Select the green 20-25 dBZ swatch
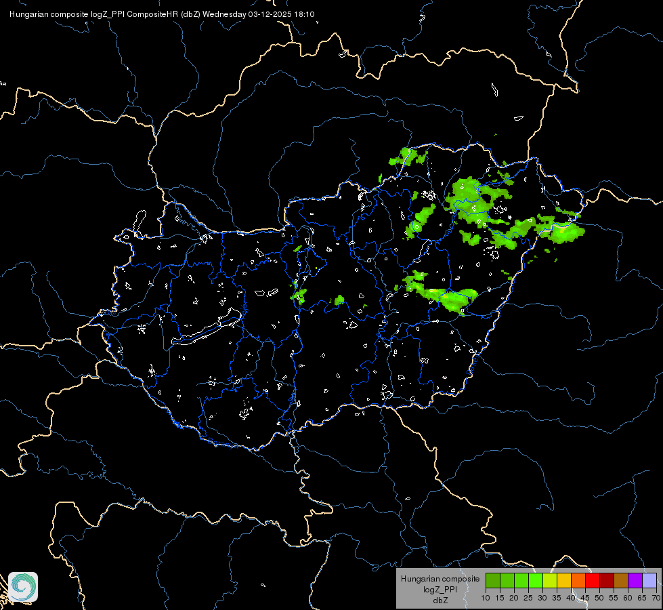This screenshot has width=663, height=610. [x=521, y=581]
